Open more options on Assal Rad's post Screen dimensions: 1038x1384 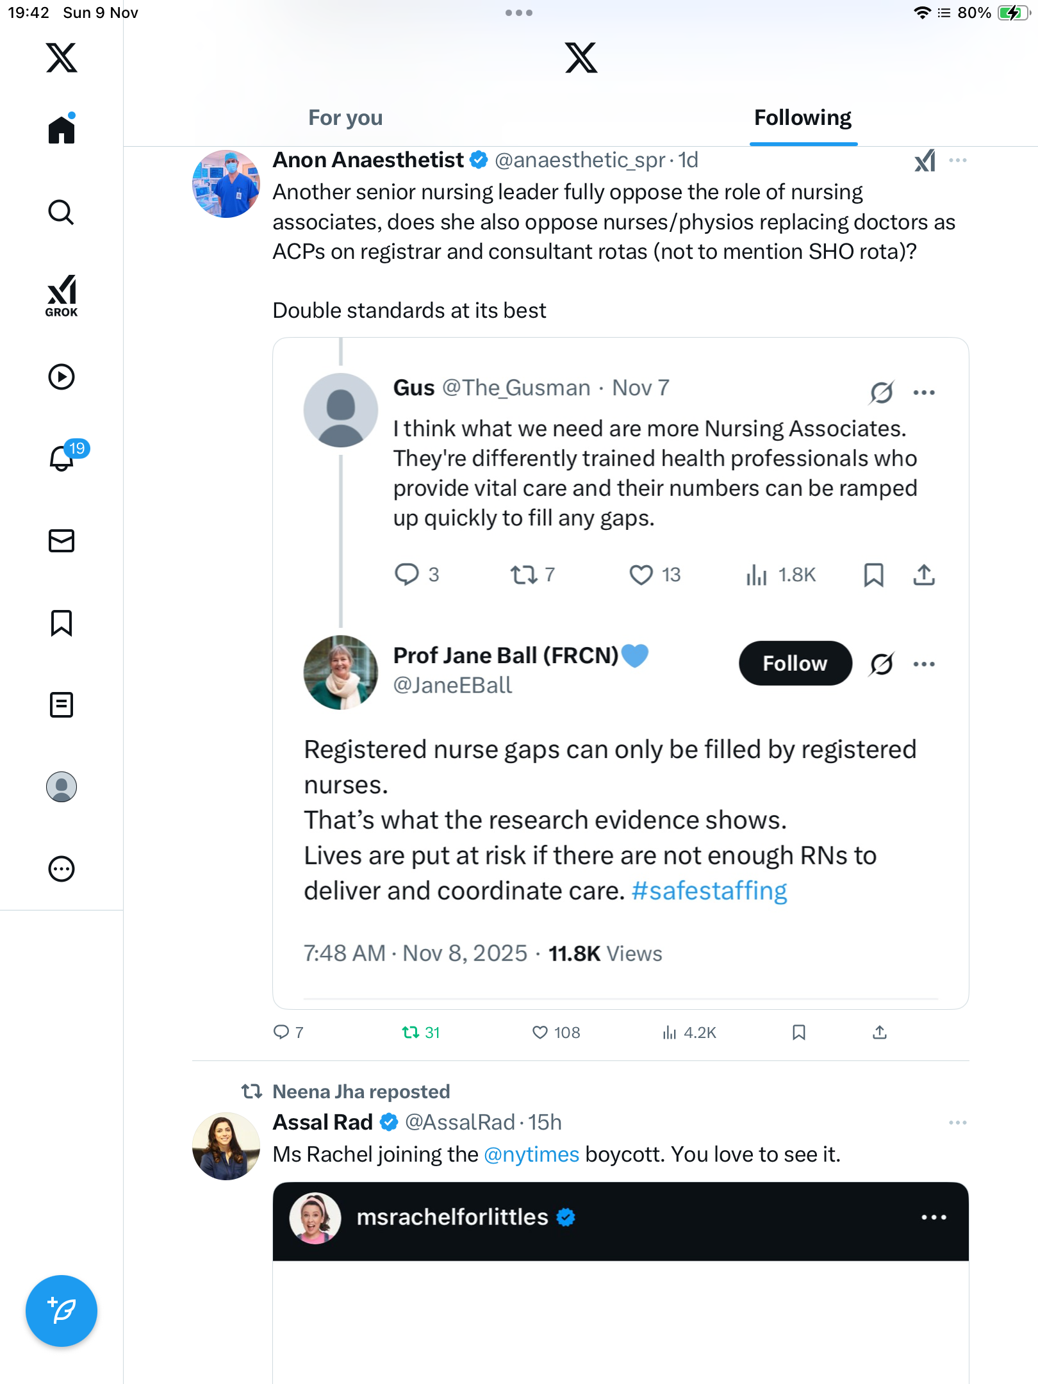pos(957,1123)
